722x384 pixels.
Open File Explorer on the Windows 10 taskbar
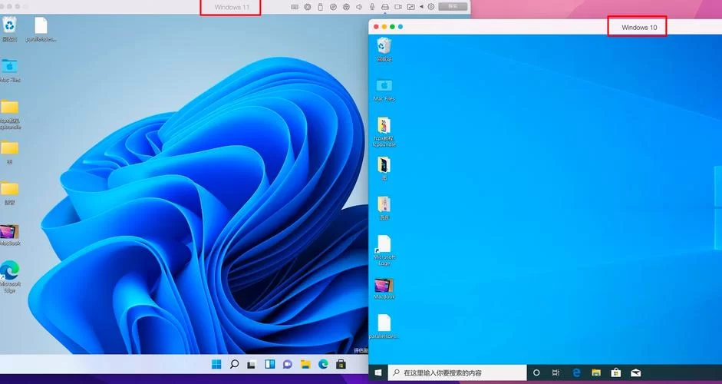596,372
